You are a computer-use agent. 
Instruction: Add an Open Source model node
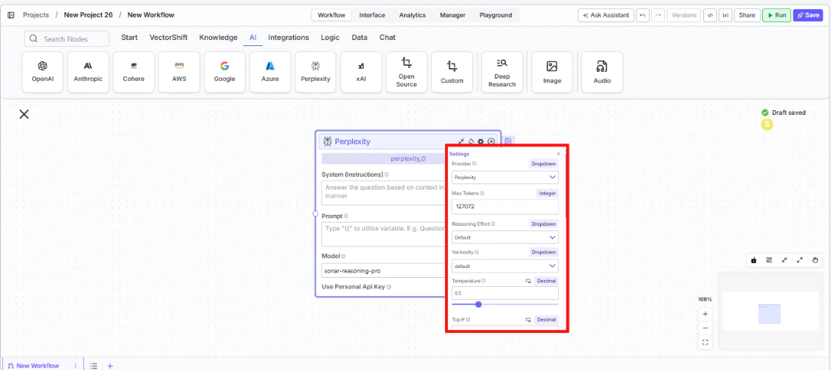(406, 72)
